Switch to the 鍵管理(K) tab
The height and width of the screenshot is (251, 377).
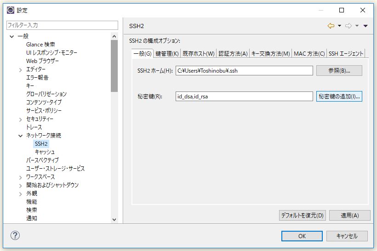pyautogui.click(x=167, y=53)
